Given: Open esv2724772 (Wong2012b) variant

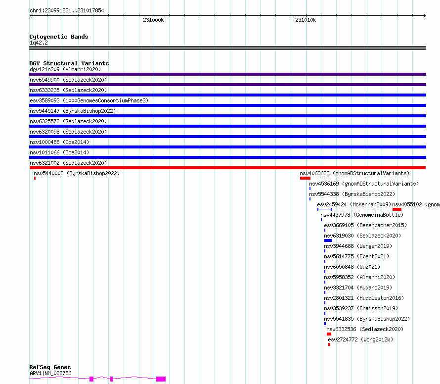Looking at the screenshot, I should point(360,339).
